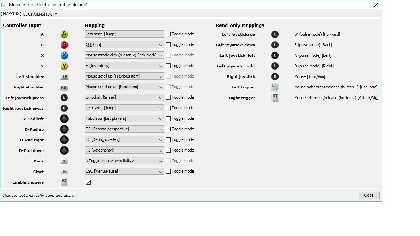Click the LB left shoulder icon
Screen dimensions: 420x236
pos(64,77)
